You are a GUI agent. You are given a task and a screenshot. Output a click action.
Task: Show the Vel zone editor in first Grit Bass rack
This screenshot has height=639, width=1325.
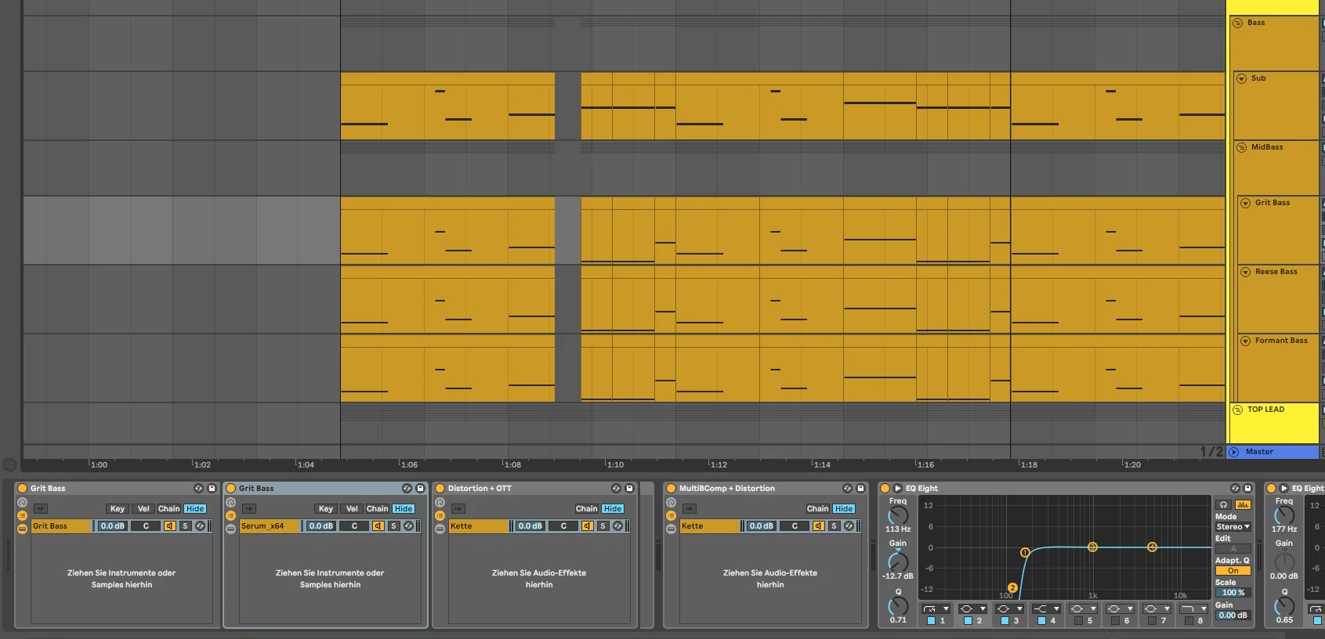(143, 509)
